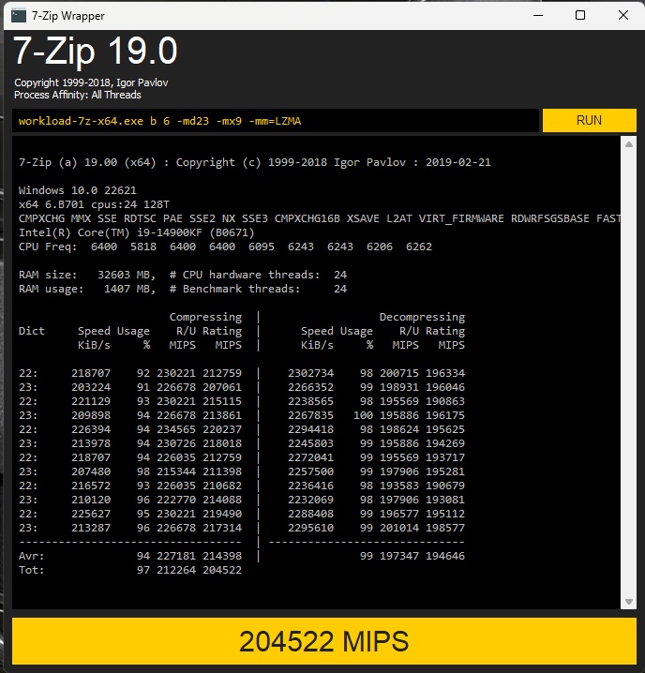Click the CPU Freq value 6262
This screenshot has width=645, height=673.
[x=419, y=247]
